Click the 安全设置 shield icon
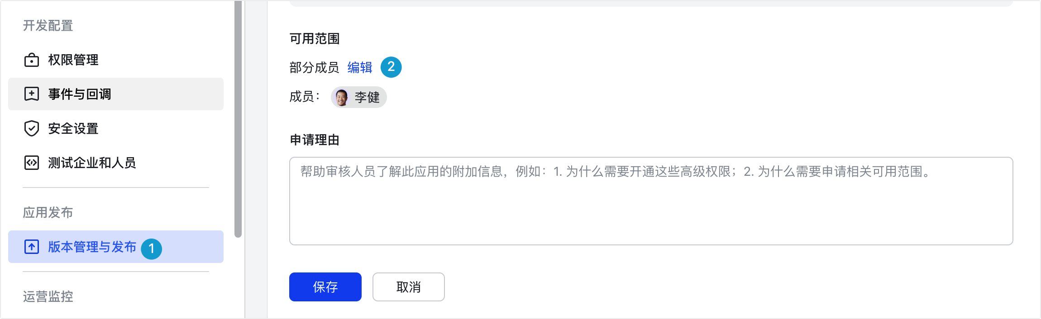The width and height of the screenshot is (1041, 319). pos(32,128)
